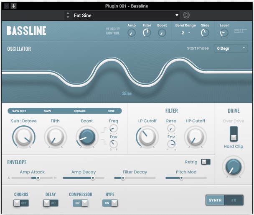
Task: Select next preset with down arrow
Action: point(68,17)
